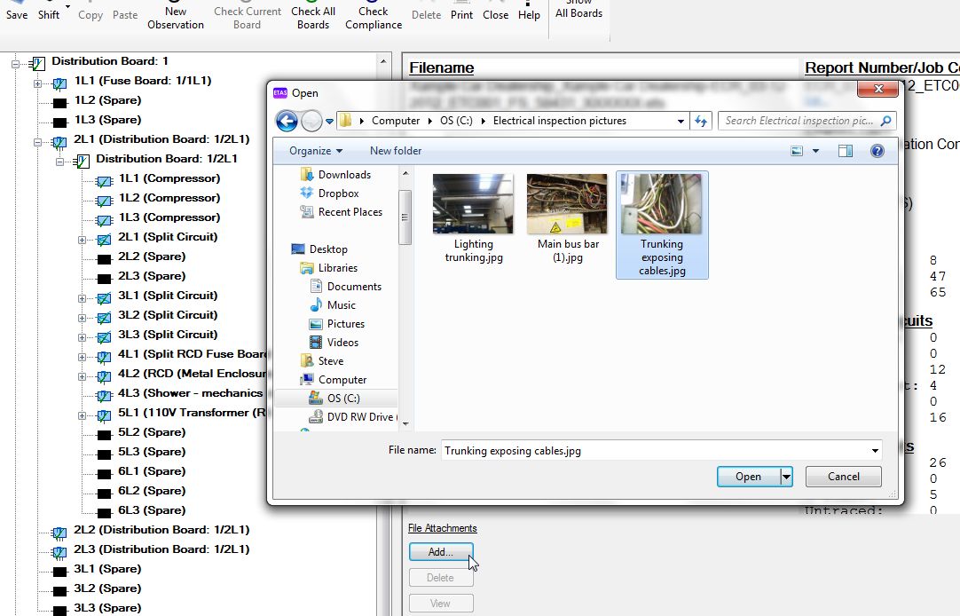Click New folder in the dialog toolbar
This screenshot has width=960, height=616.
[396, 151]
